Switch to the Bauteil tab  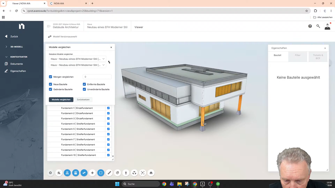coord(277,55)
